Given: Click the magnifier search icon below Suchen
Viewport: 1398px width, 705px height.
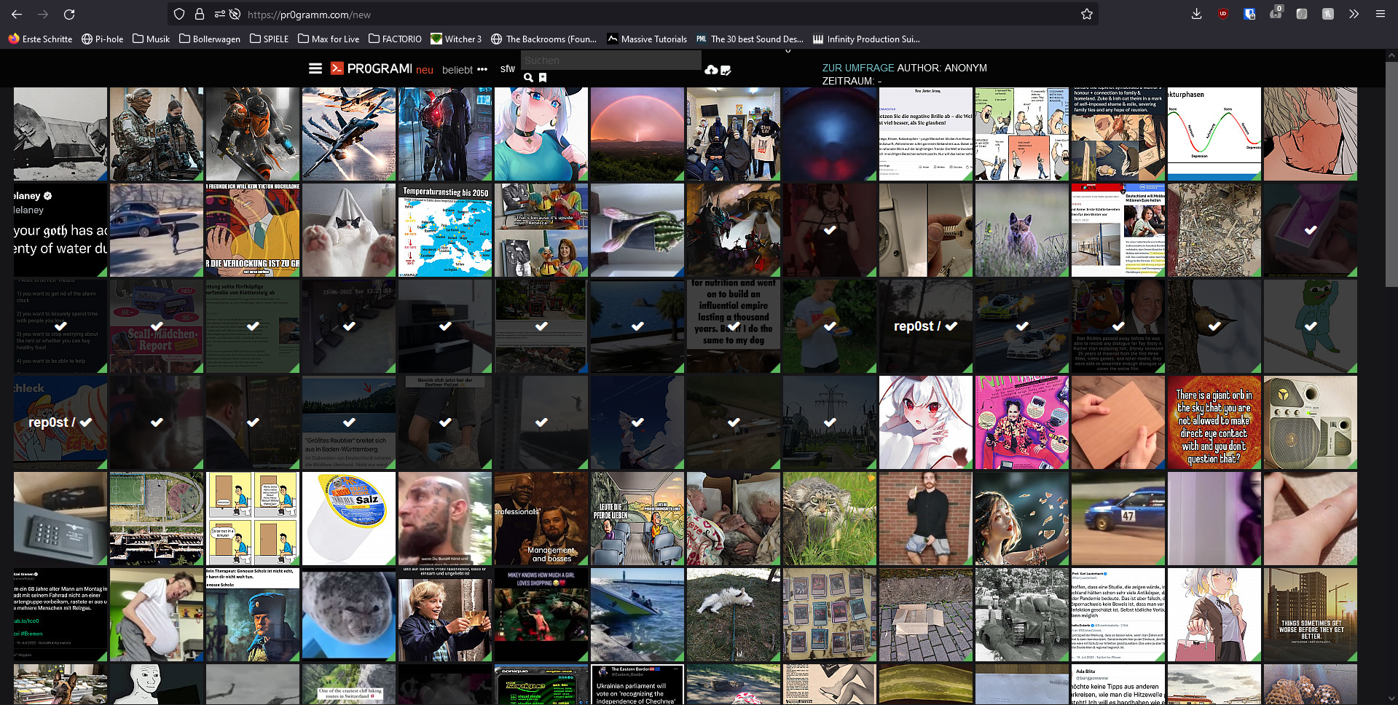Looking at the screenshot, I should (528, 77).
